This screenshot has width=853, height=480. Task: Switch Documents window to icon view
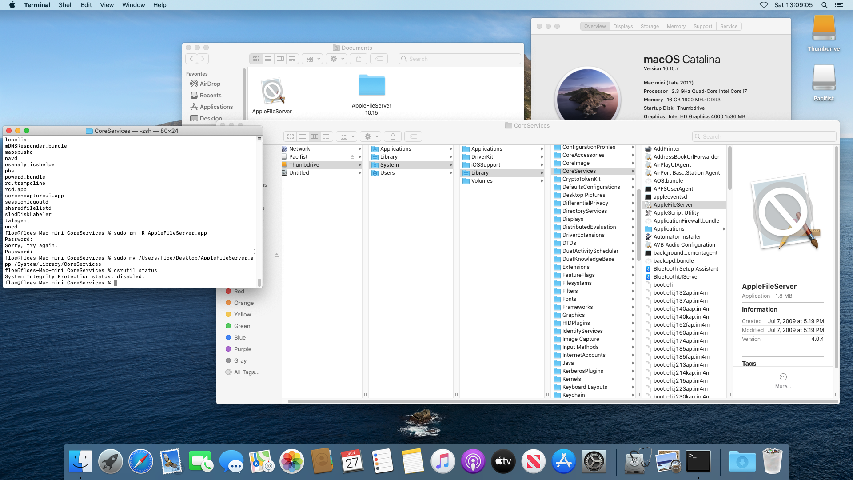coord(256,59)
